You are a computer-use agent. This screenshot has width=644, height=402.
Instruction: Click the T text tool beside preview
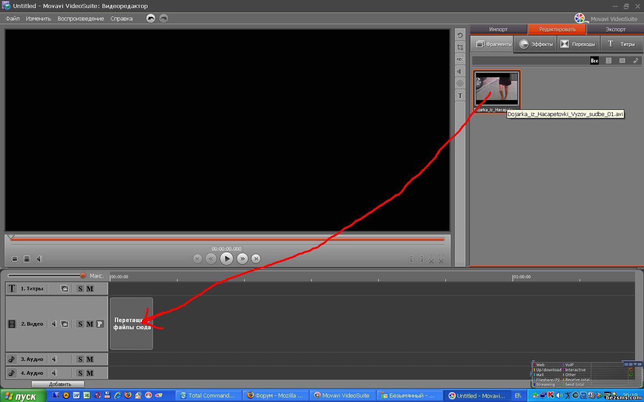pyautogui.click(x=460, y=96)
